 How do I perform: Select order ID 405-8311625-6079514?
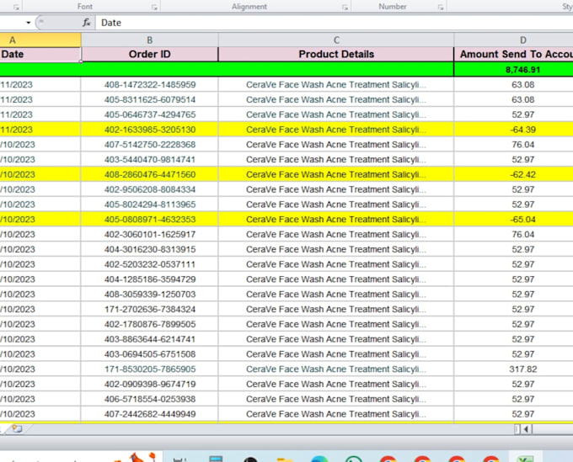(149, 99)
